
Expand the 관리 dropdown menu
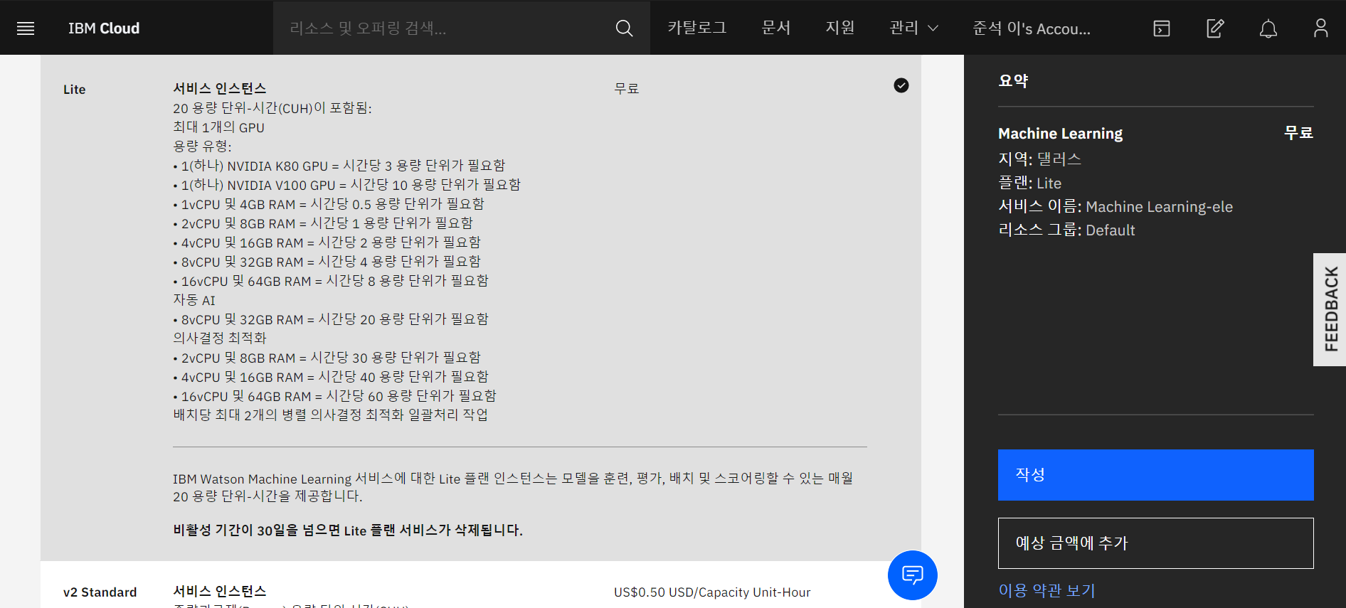(x=914, y=28)
